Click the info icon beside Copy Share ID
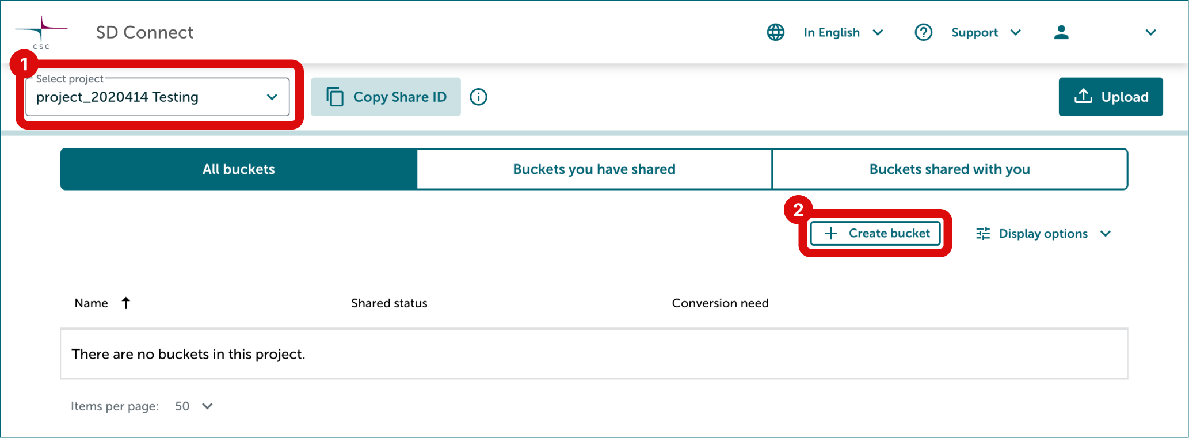 (478, 97)
